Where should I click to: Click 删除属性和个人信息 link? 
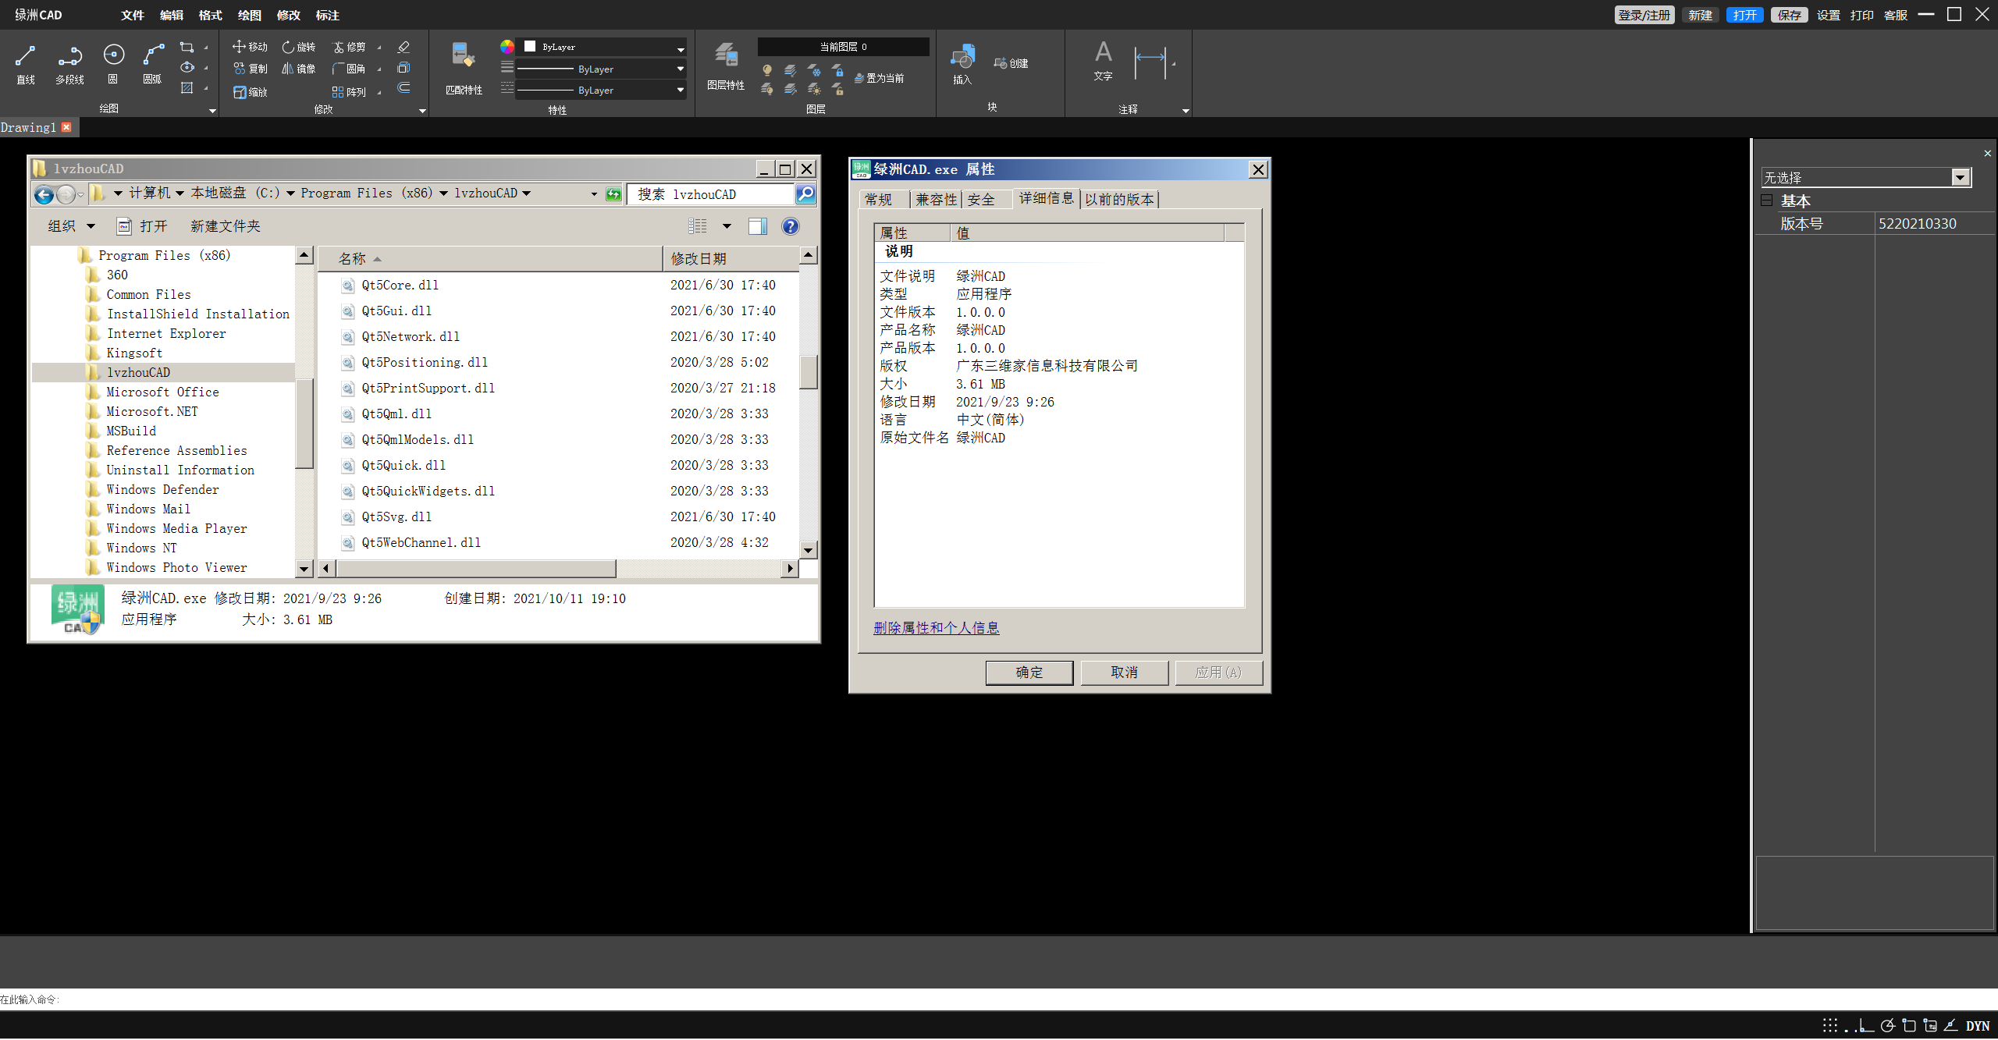(x=936, y=628)
